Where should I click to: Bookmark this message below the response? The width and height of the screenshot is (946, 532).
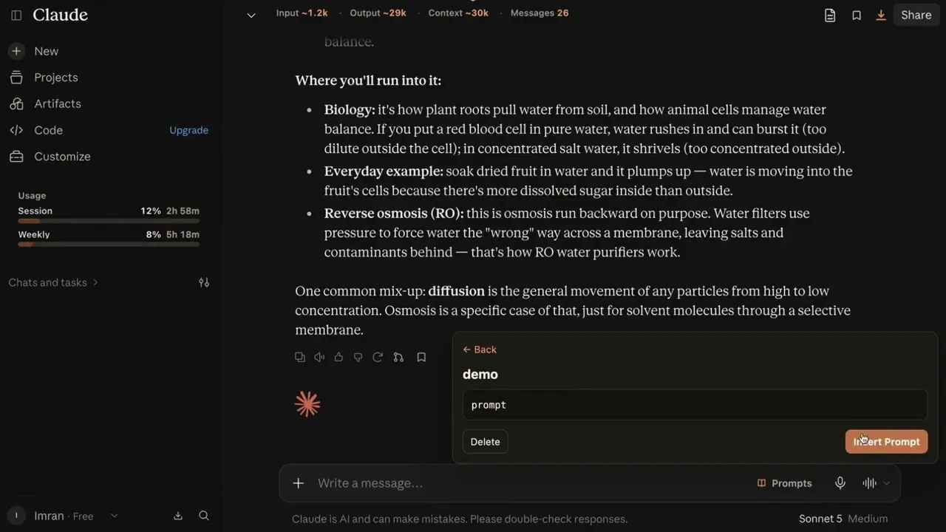421,357
